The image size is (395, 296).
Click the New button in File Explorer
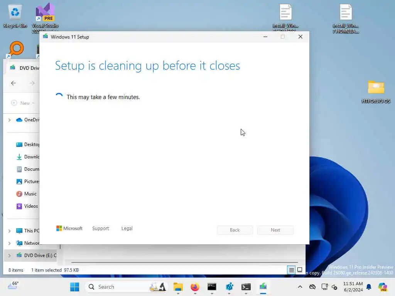[23, 103]
